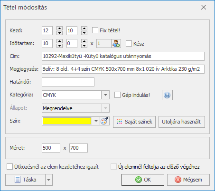Image resolution: width=215 pixels, height=191 pixels.
Task: Open the Szín color dropdown arrow
Action: [96, 121]
